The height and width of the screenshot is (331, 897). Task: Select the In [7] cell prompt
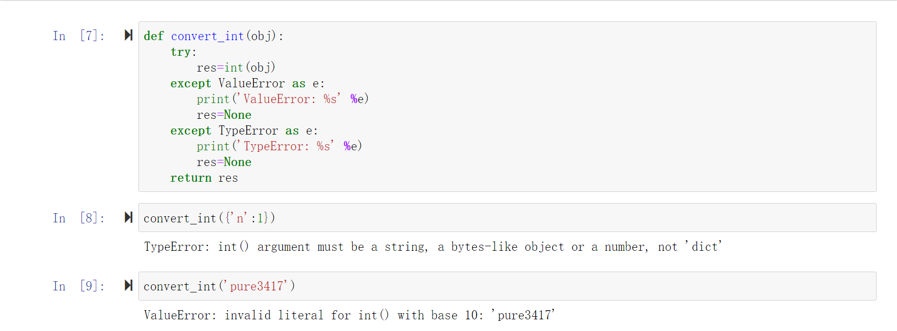[x=79, y=36]
